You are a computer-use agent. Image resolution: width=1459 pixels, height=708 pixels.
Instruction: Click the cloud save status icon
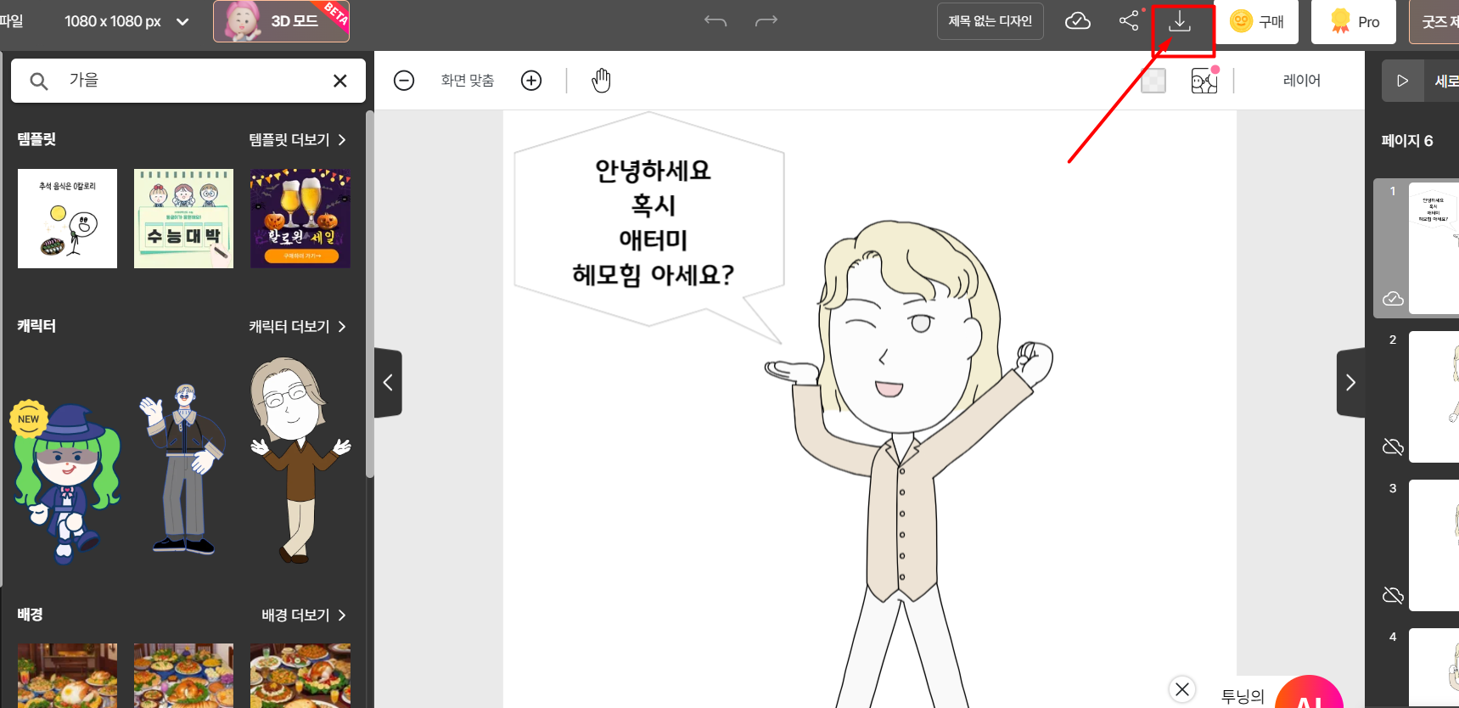[x=1078, y=21]
